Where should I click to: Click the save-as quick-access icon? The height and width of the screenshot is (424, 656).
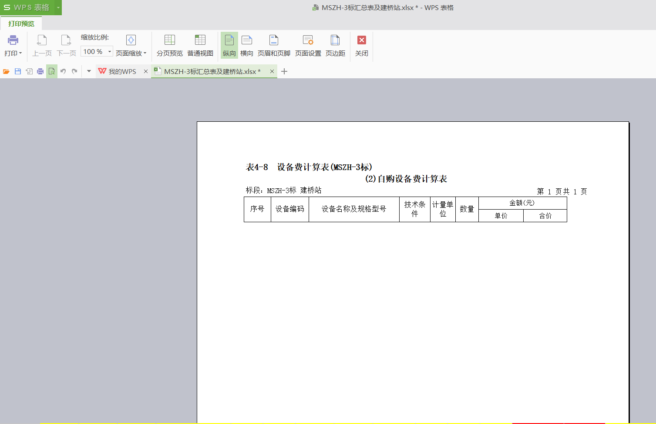coord(29,71)
